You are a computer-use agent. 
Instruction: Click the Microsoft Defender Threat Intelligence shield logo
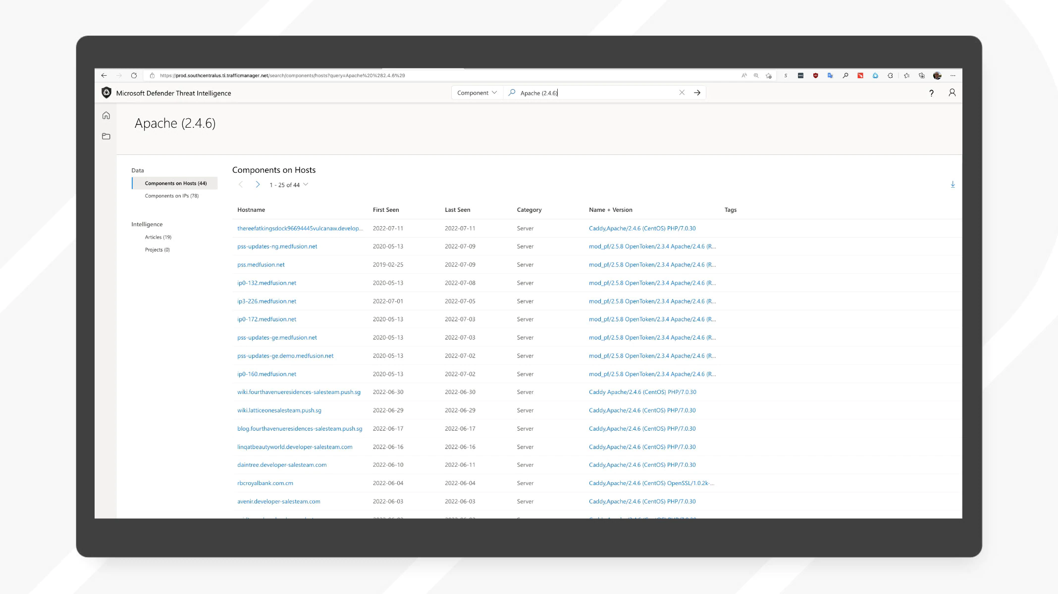(x=106, y=93)
